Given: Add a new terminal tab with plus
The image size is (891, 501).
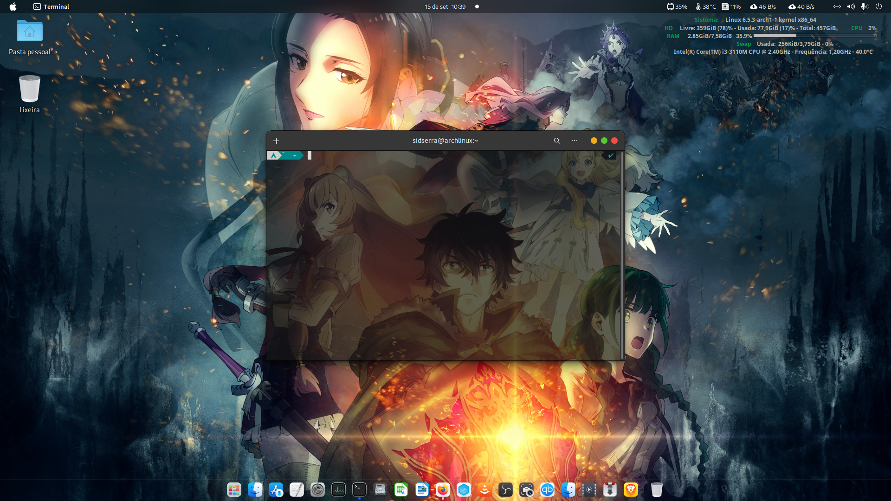Looking at the screenshot, I should pyautogui.click(x=276, y=141).
